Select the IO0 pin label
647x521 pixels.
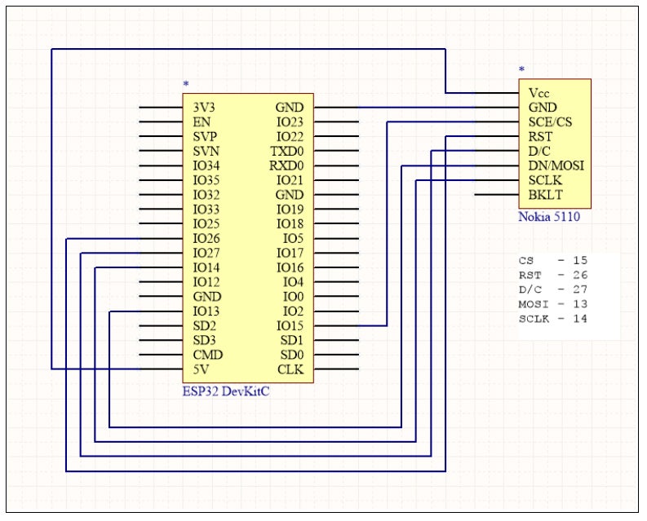pos(294,297)
